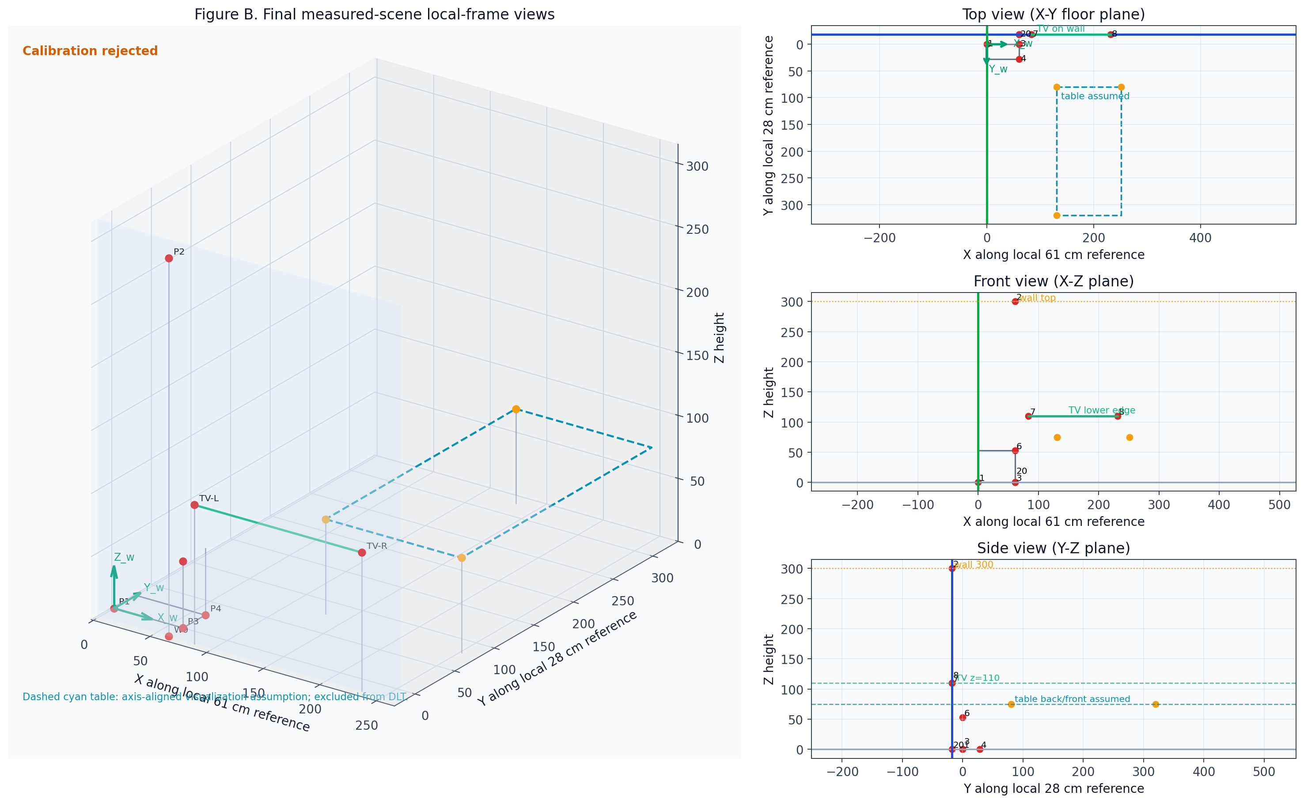Viewport: 1304px width, 803px height.
Task: Click the bottom-left orange table corner in Top view
Action: pos(1057,216)
